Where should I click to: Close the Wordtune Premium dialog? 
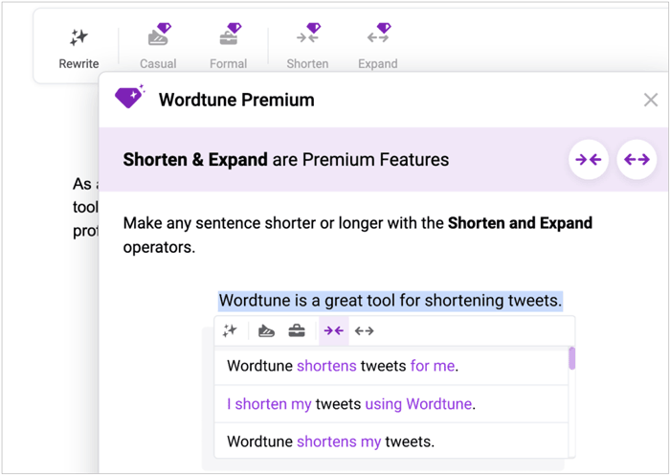click(x=651, y=100)
